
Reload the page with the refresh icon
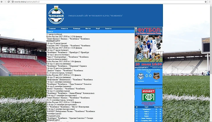(9, 2)
